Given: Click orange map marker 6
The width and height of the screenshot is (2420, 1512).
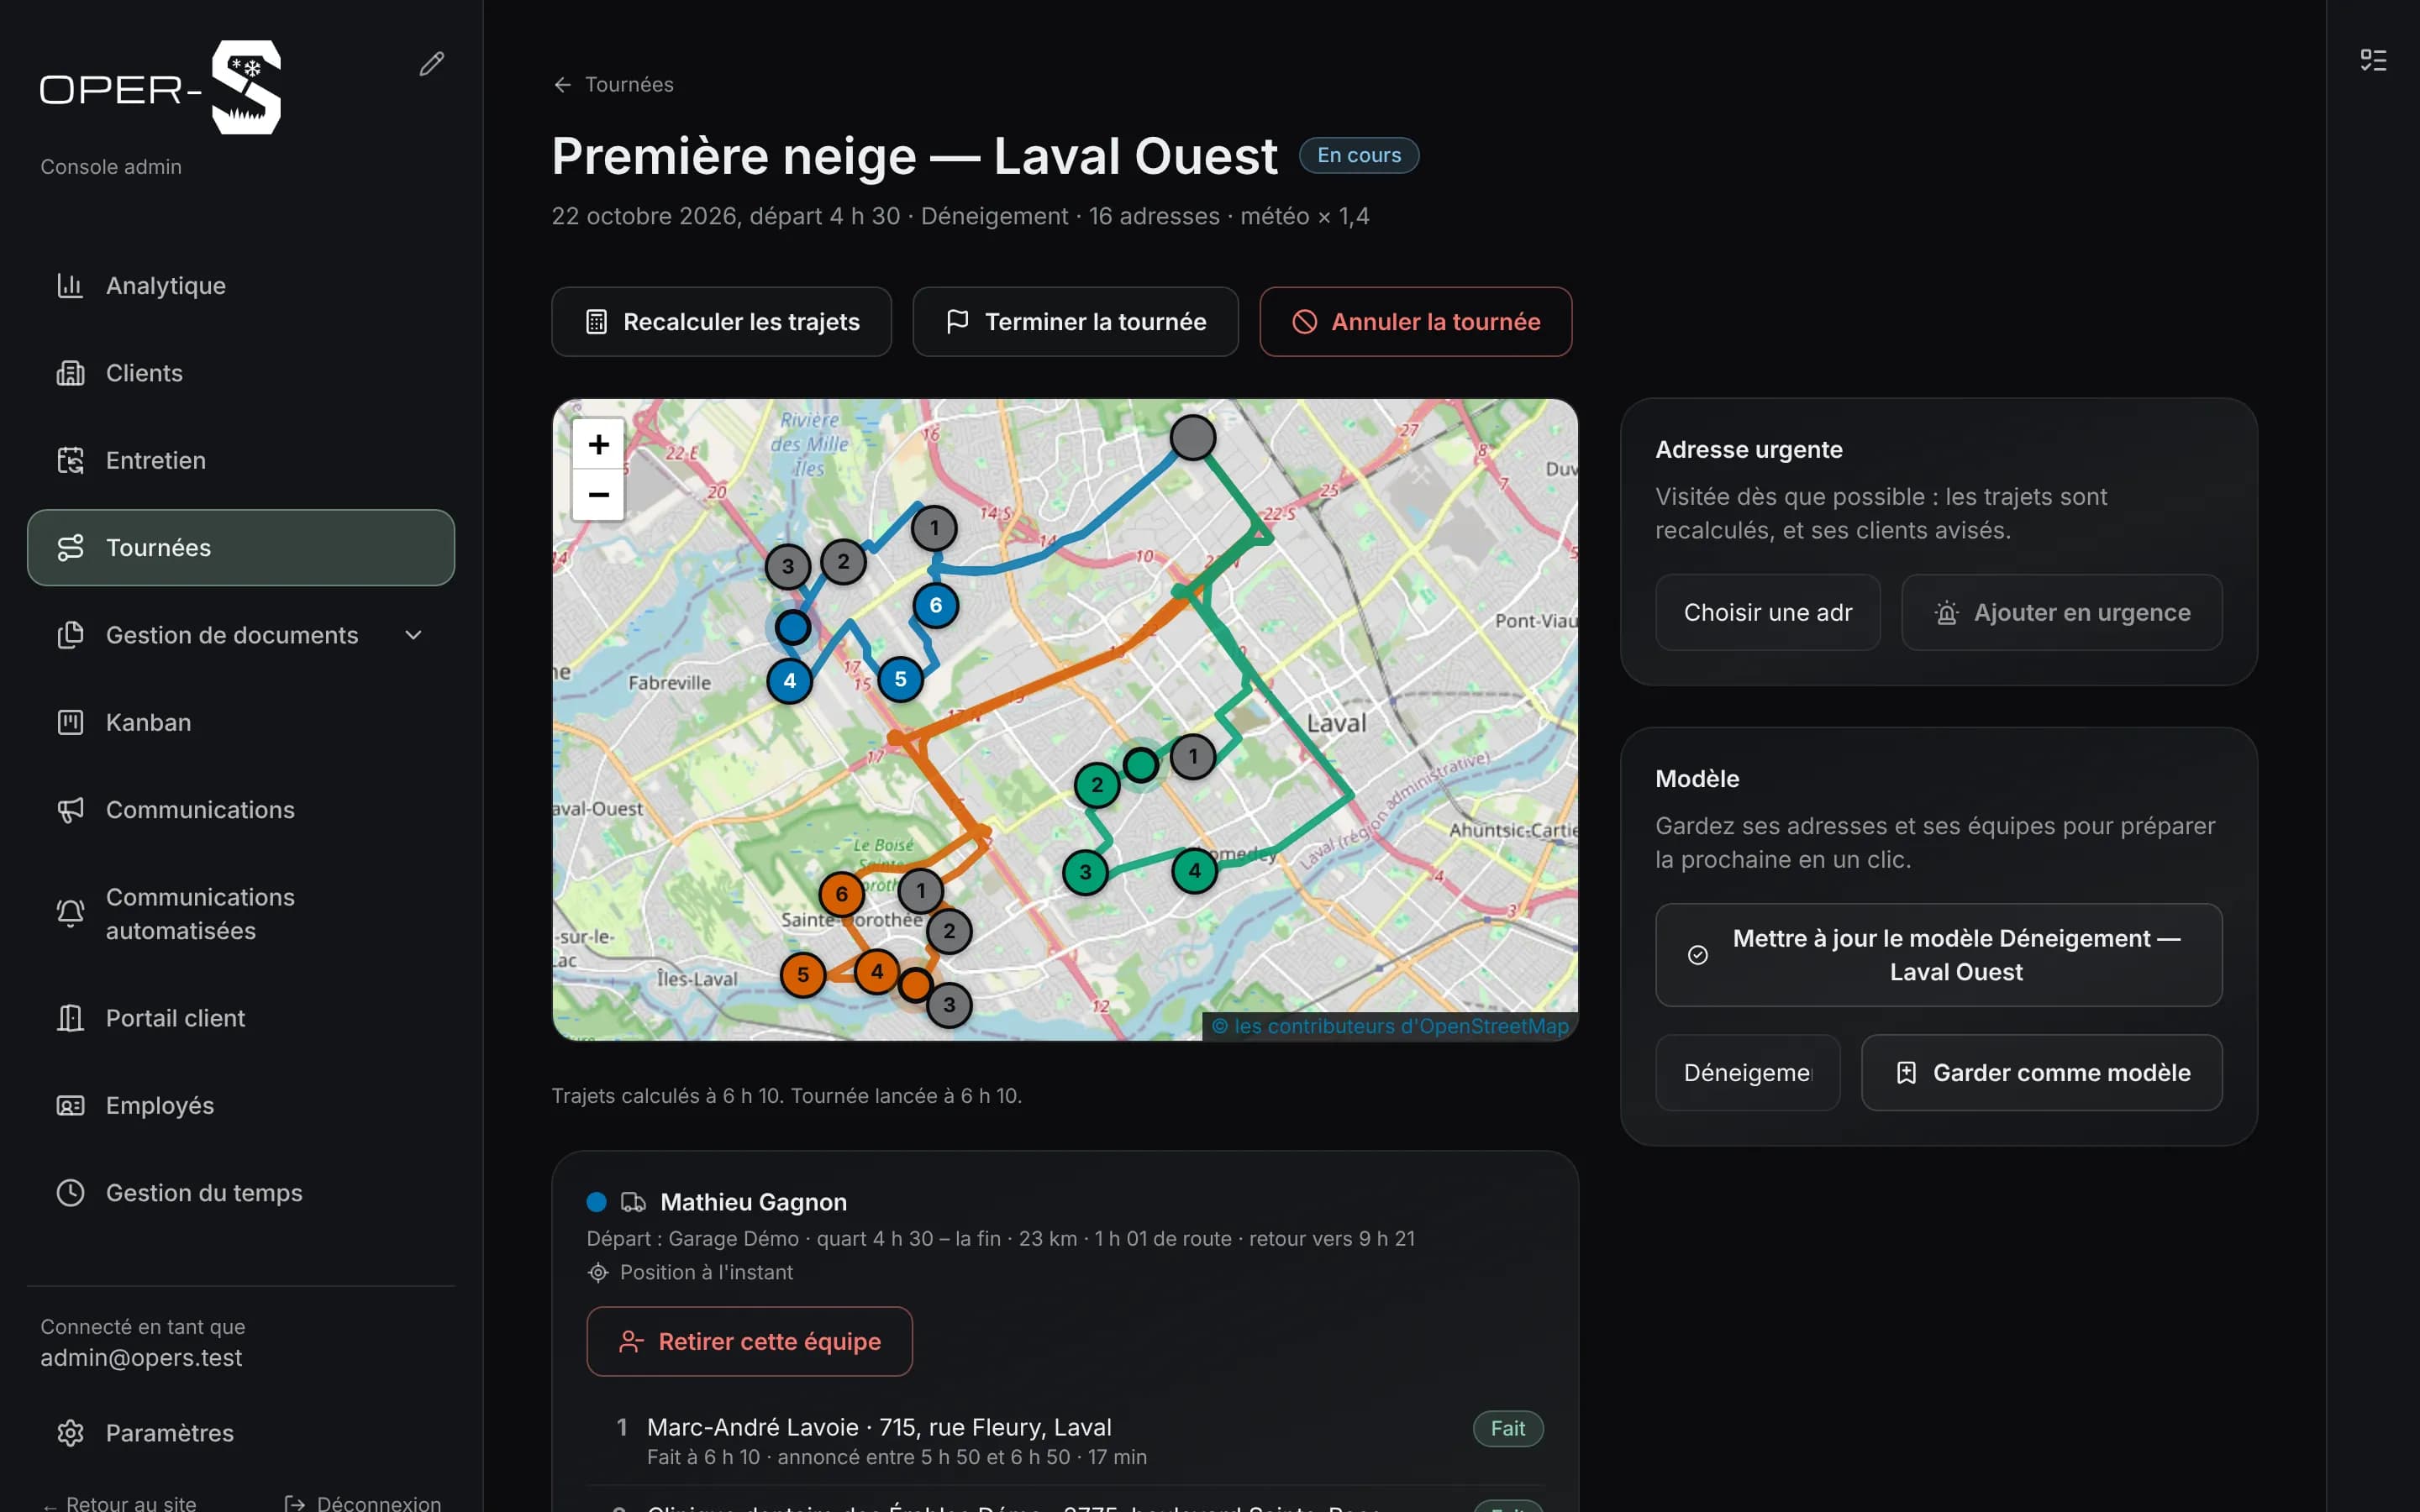Looking at the screenshot, I should coord(841,894).
